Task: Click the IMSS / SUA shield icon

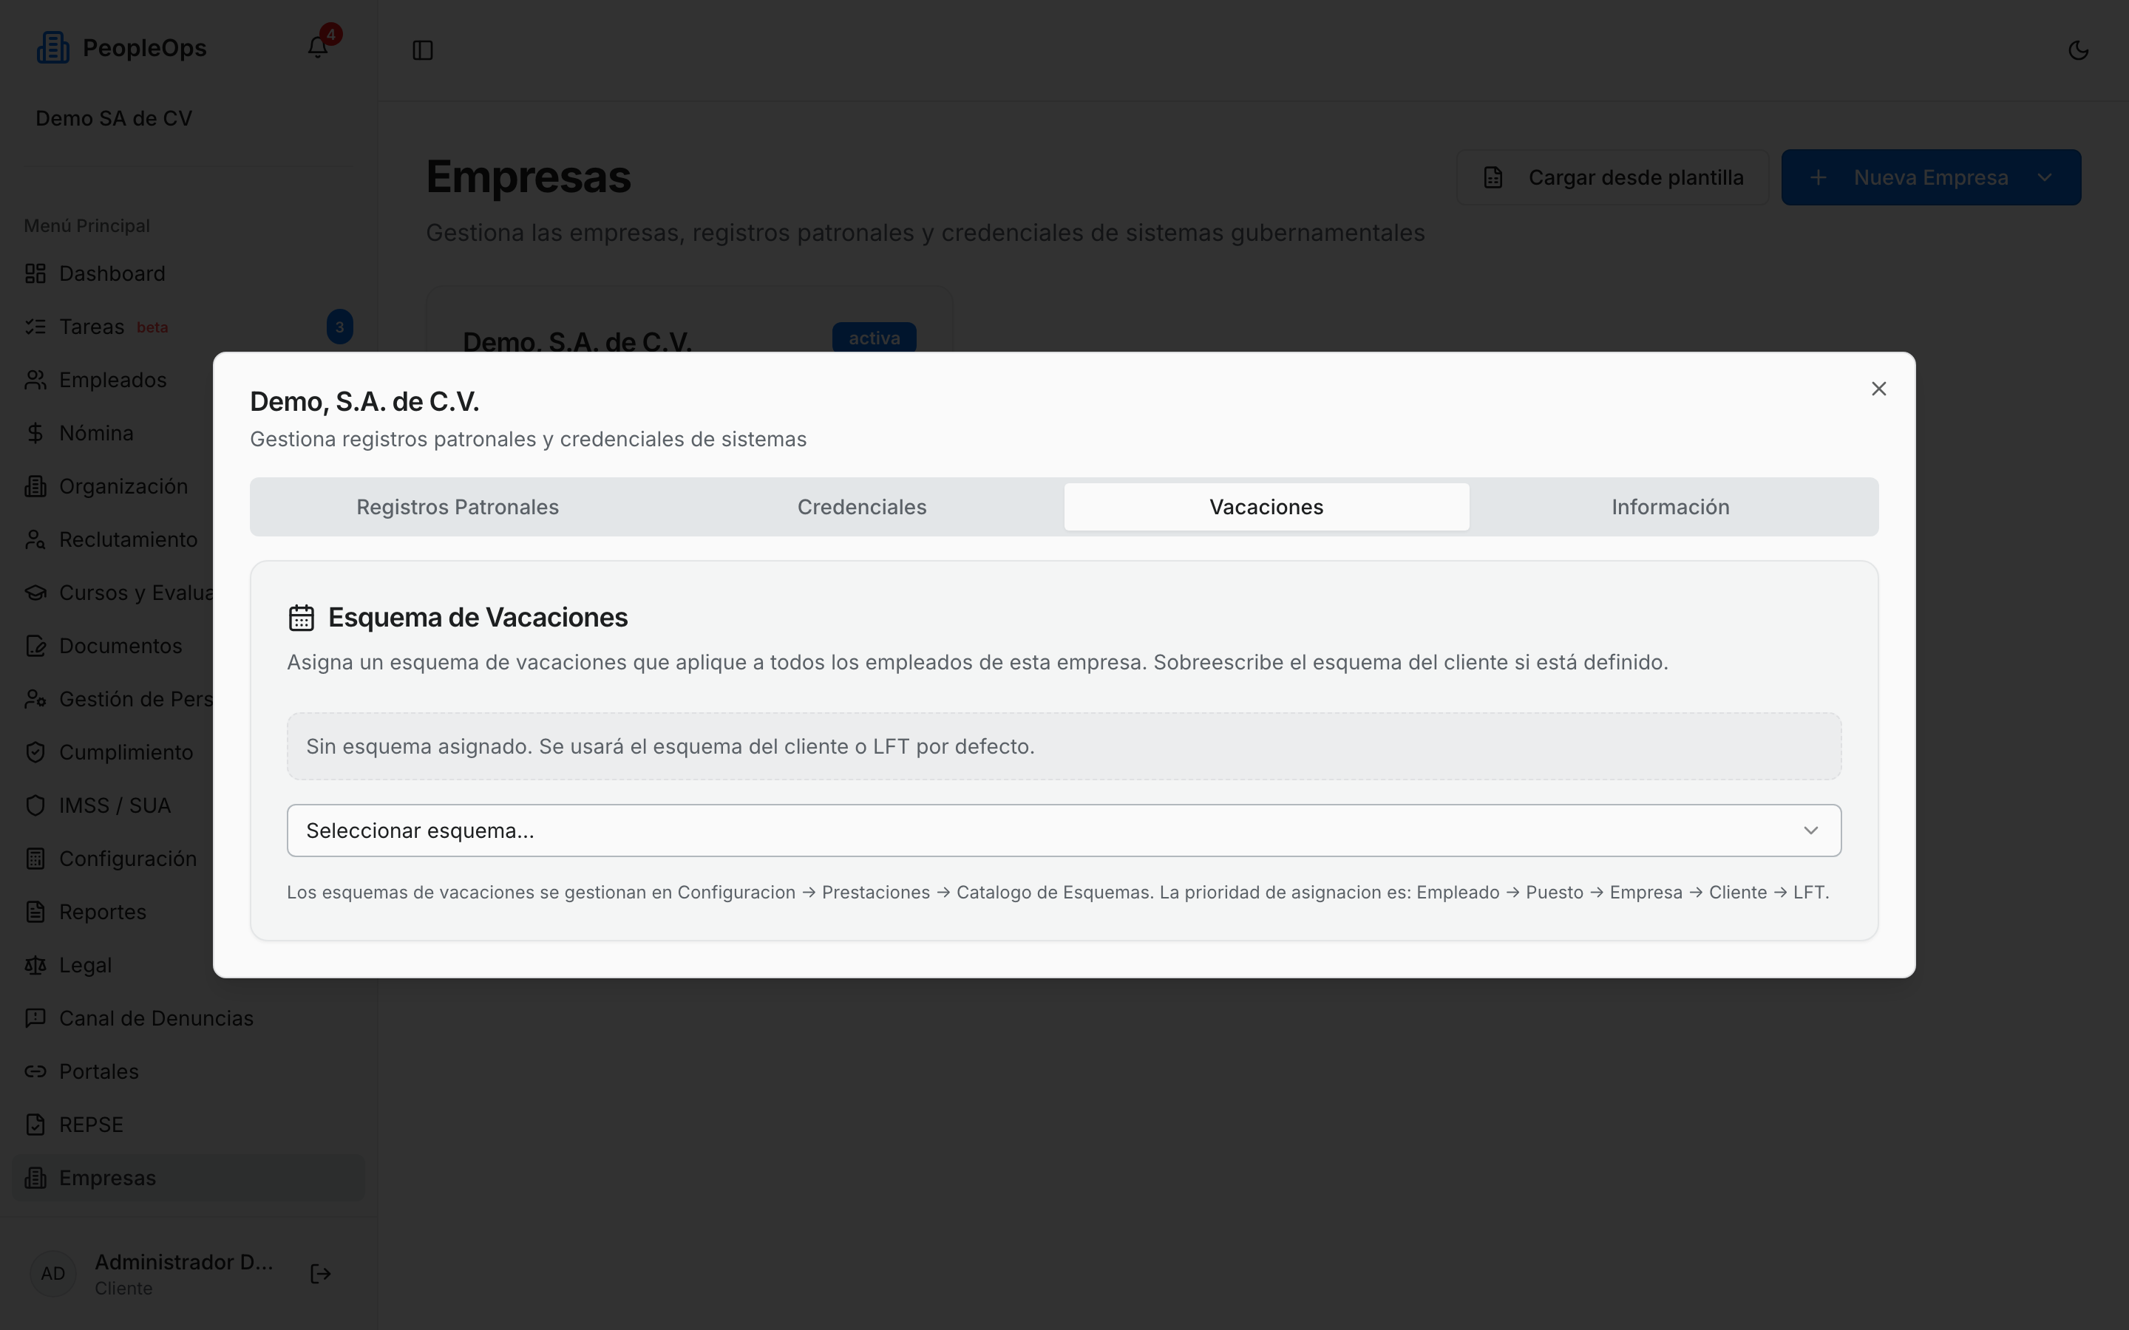Action: click(35, 805)
